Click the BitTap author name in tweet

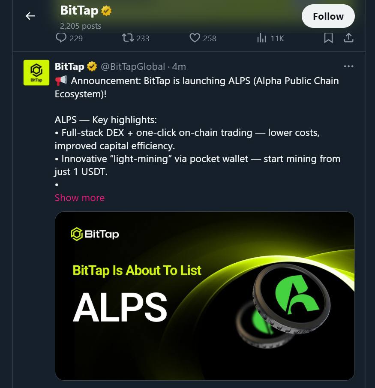[x=69, y=66]
